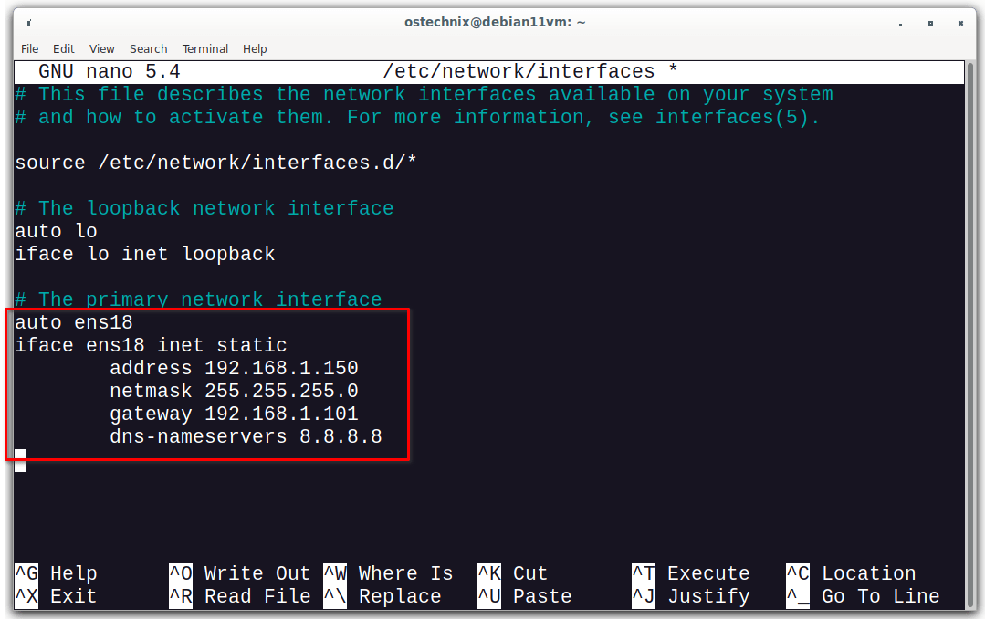Click the ^_ Go To Line shortcut
The height and width of the screenshot is (619, 985).
point(864,596)
